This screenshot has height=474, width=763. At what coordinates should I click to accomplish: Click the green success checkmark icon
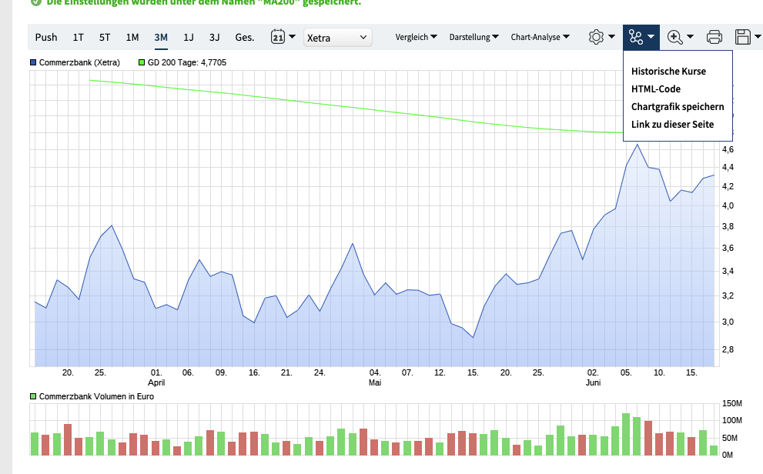(x=35, y=2)
